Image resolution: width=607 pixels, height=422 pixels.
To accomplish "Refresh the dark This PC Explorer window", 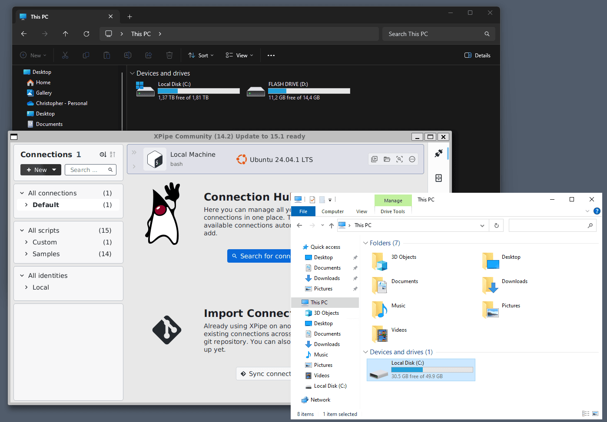I will 86,34.
